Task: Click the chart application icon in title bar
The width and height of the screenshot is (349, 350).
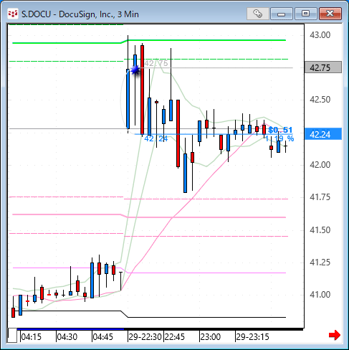Action: tap(12, 14)
